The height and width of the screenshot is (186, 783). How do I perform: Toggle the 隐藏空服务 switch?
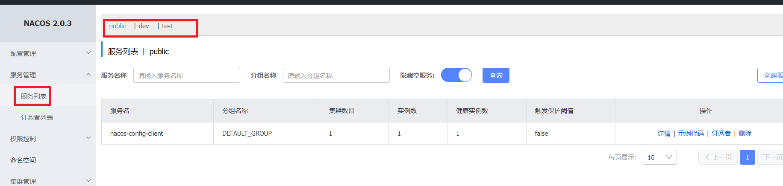[456, 75]
